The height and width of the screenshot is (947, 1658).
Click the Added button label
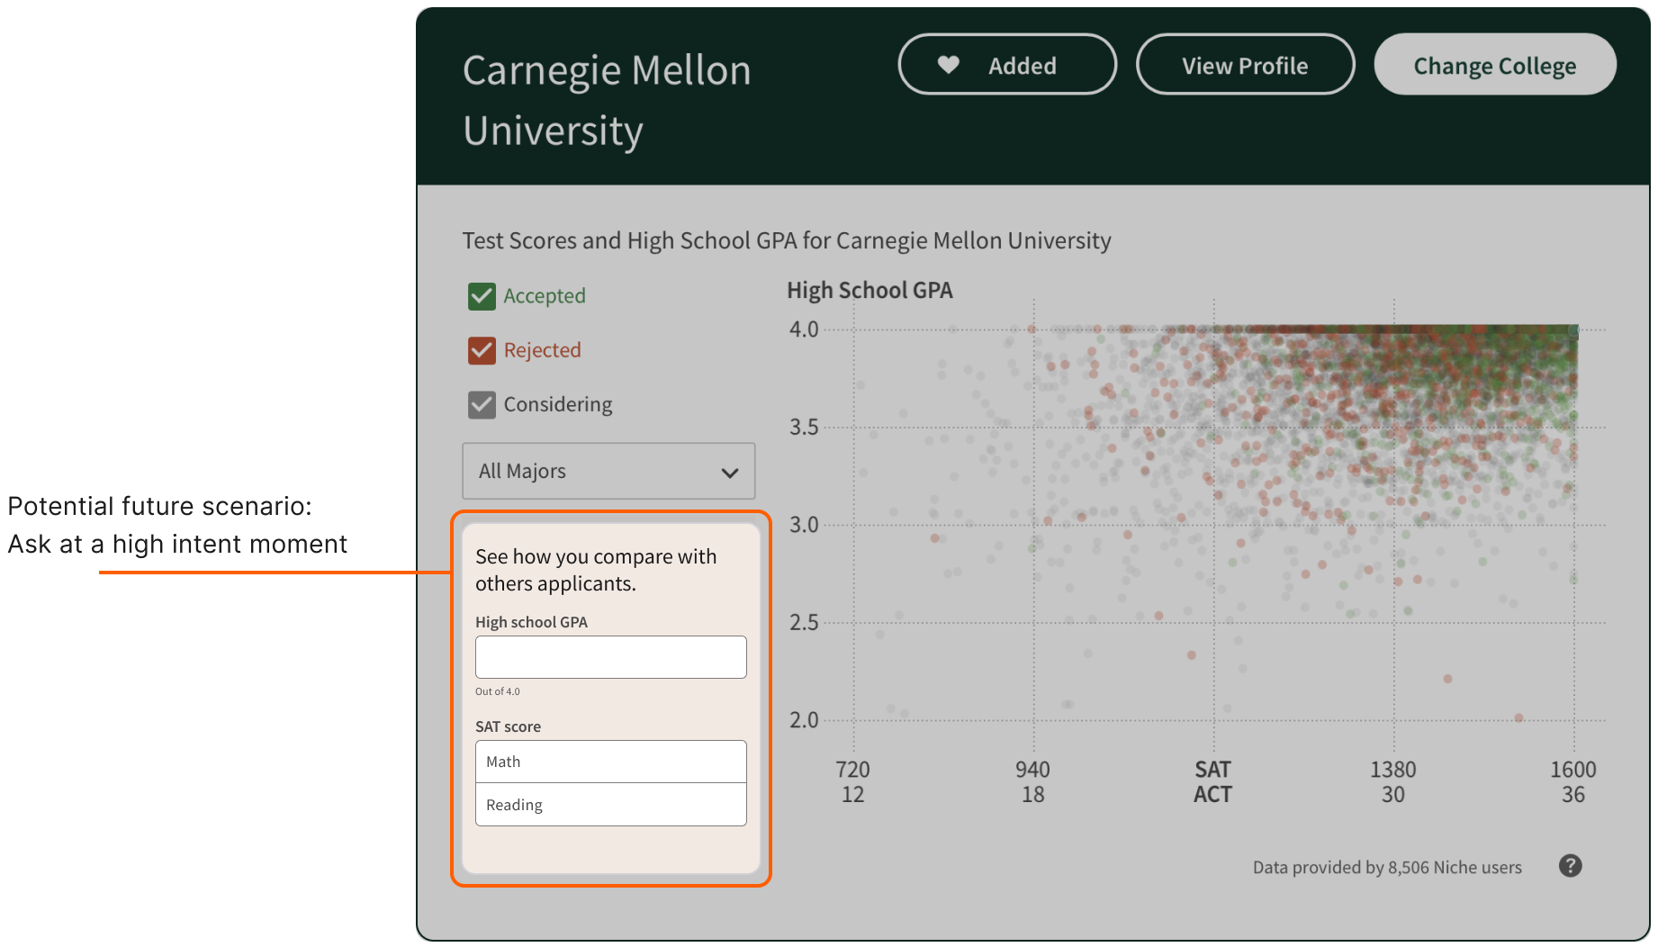point(1023,66)
